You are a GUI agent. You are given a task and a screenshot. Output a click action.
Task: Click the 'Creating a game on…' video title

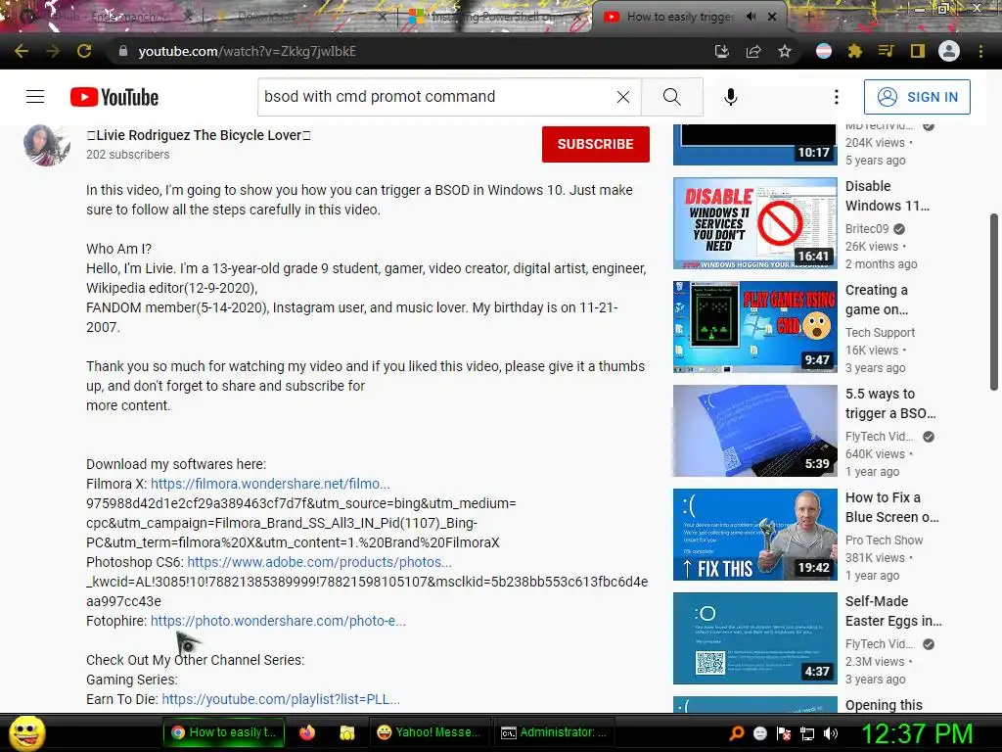(x=877, y=300)
